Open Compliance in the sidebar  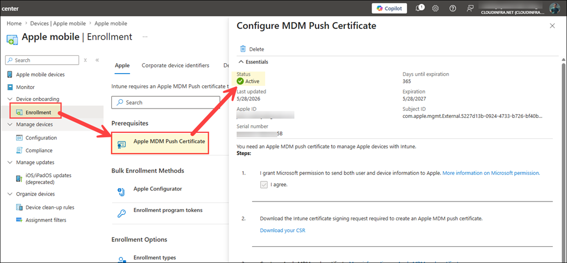tap(39, 151)
